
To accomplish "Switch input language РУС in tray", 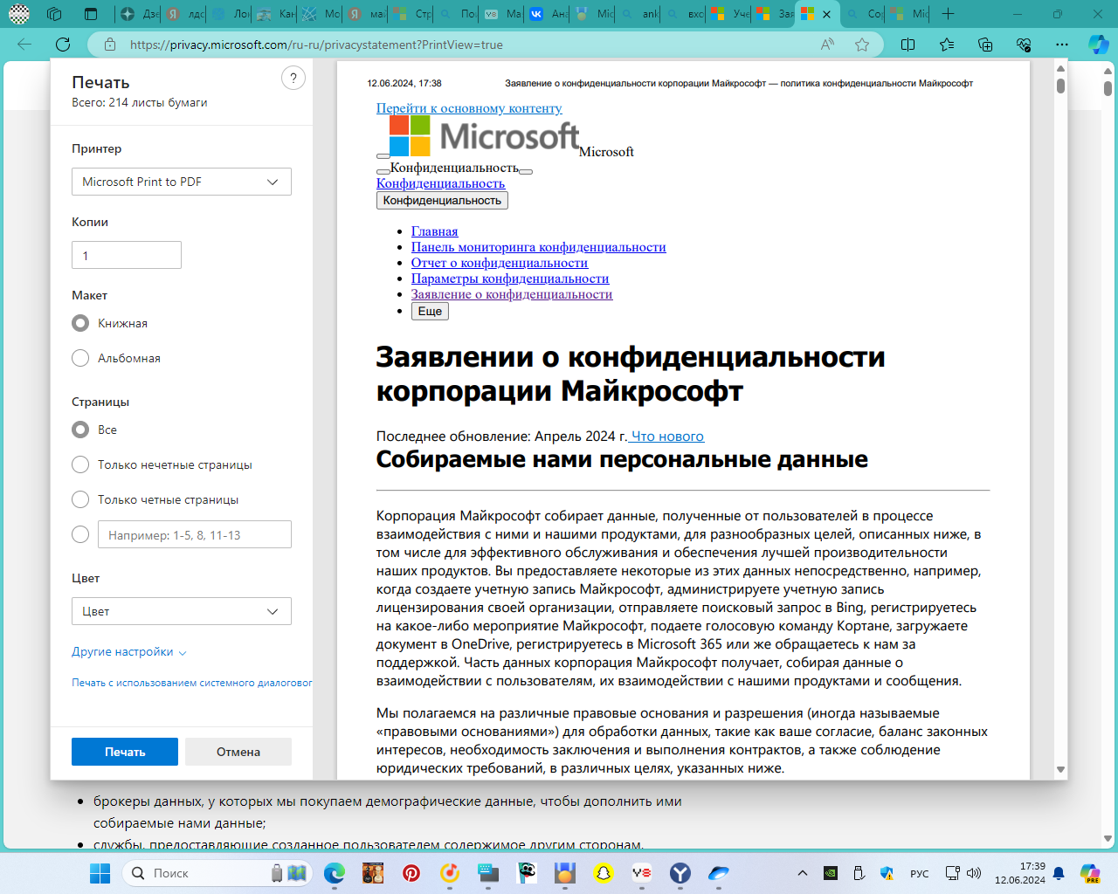I will (920, 873).
